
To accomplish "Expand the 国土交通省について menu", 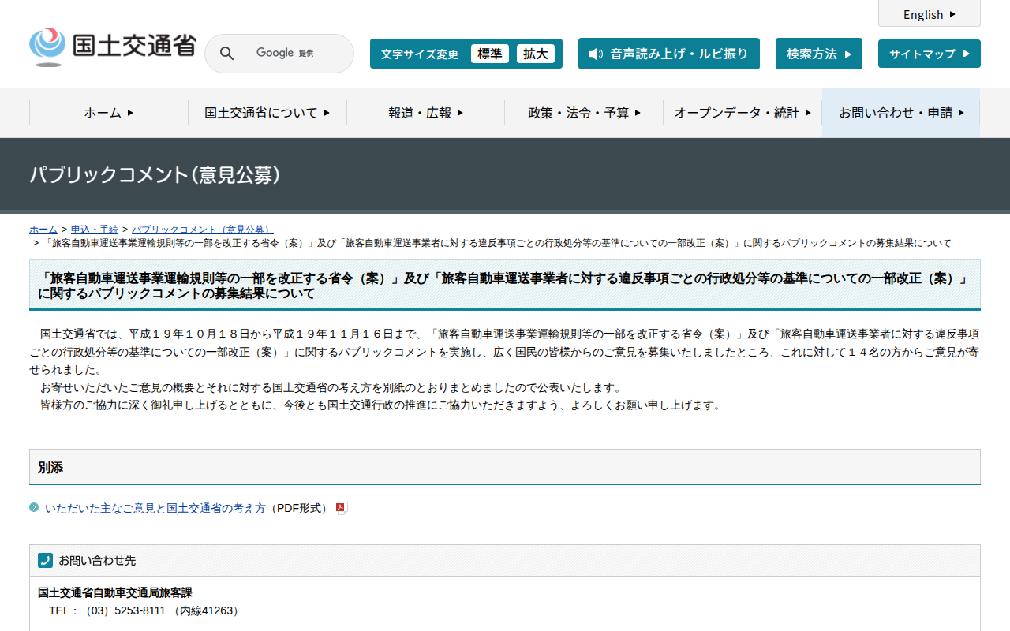I will tap(267, 113).
